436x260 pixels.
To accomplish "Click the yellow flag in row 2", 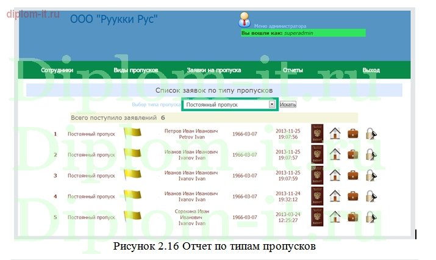I will click(x=132, y=153).
